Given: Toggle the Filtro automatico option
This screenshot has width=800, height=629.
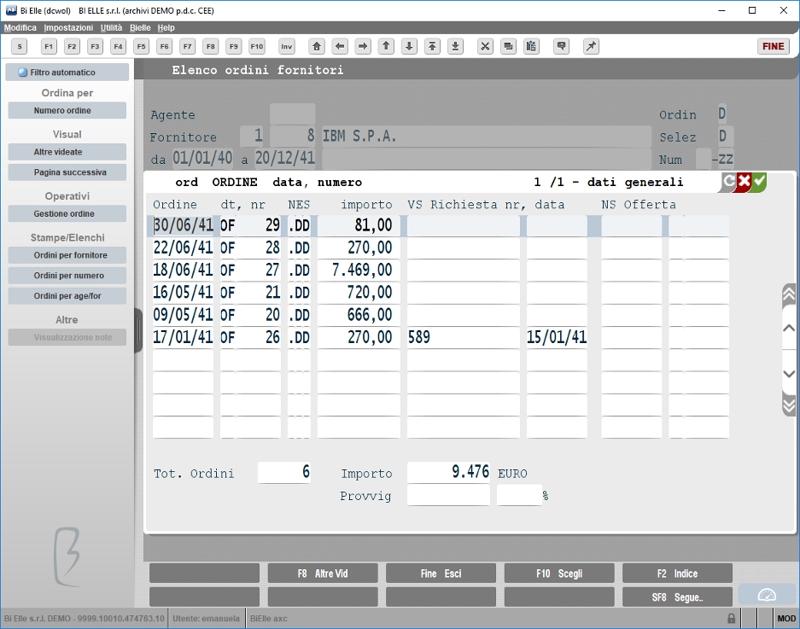Looking at the screenshot, I should pyautogui.click(x=67, y=73).
